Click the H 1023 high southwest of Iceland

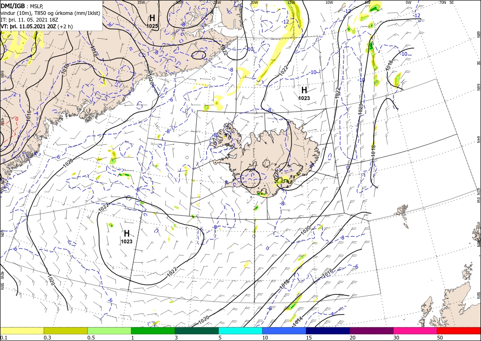[x=127, y=237]
